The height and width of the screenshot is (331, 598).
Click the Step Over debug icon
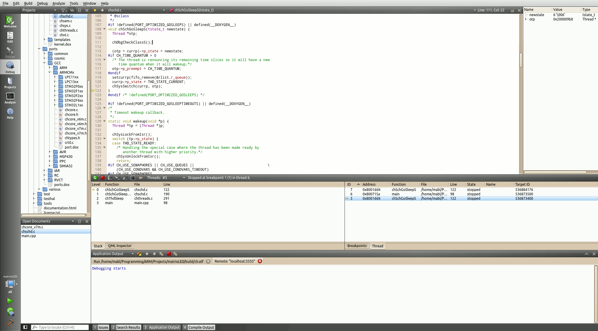110,177
